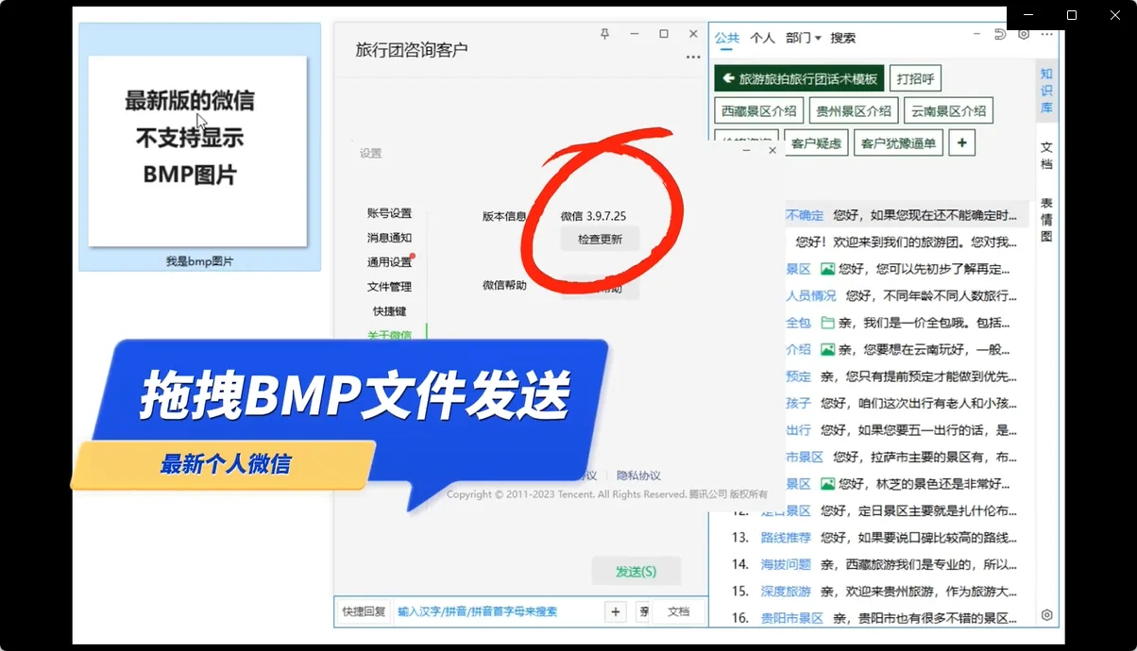This screenshot has height=651, width=1137.
Task: Select the 我是bmp图片 file thumbnail
Action: [198, 147]
